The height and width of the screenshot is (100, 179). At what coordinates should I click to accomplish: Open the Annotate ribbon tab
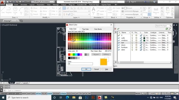pos(24,5)
